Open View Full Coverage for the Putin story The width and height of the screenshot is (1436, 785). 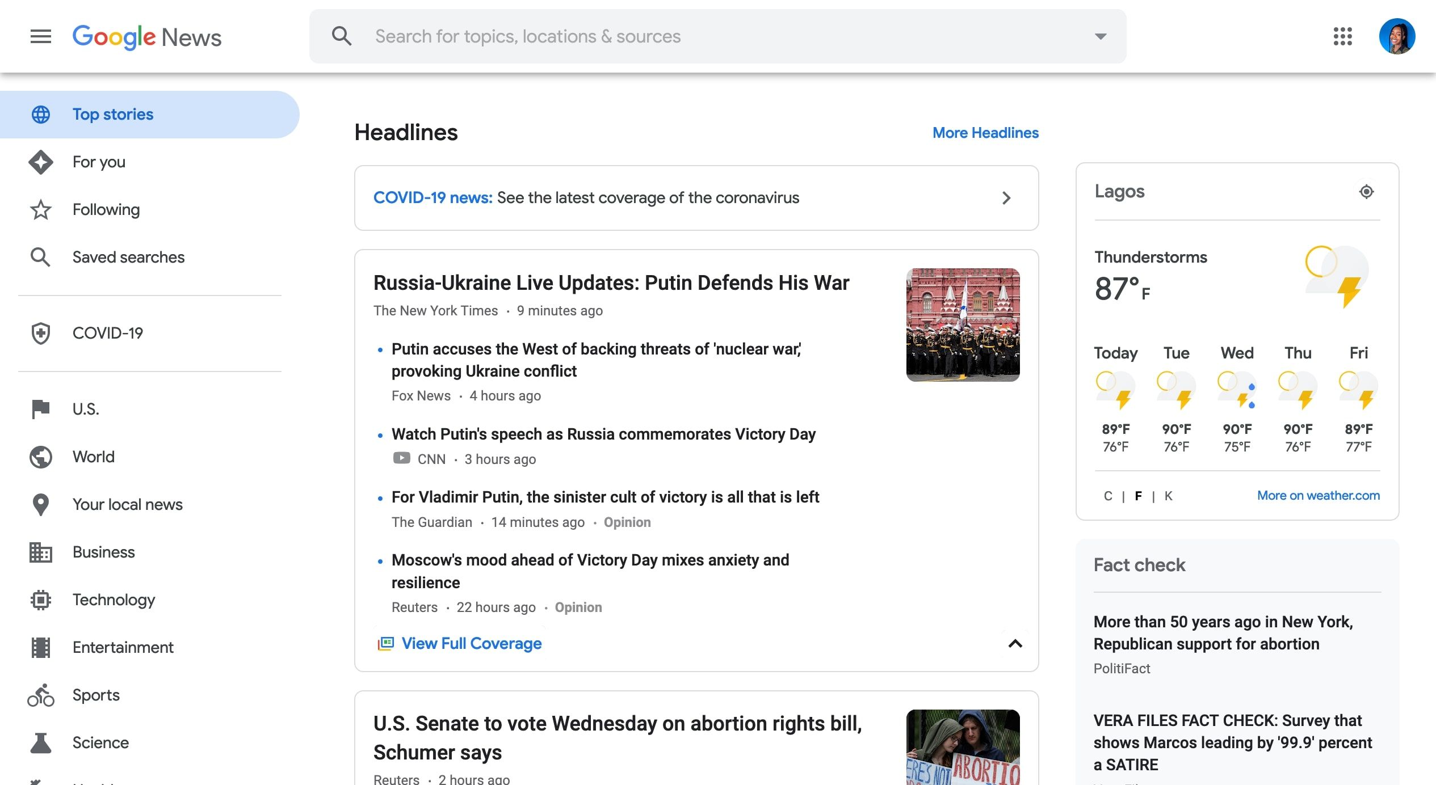click(x=472, y=643)
